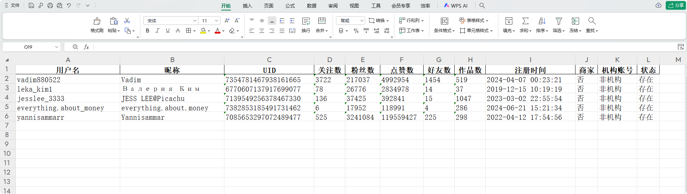The width and height of the screenshot is (687, 194).
Task: Open the font name 宋体 dropdown
Action: [x=194, y=21]
